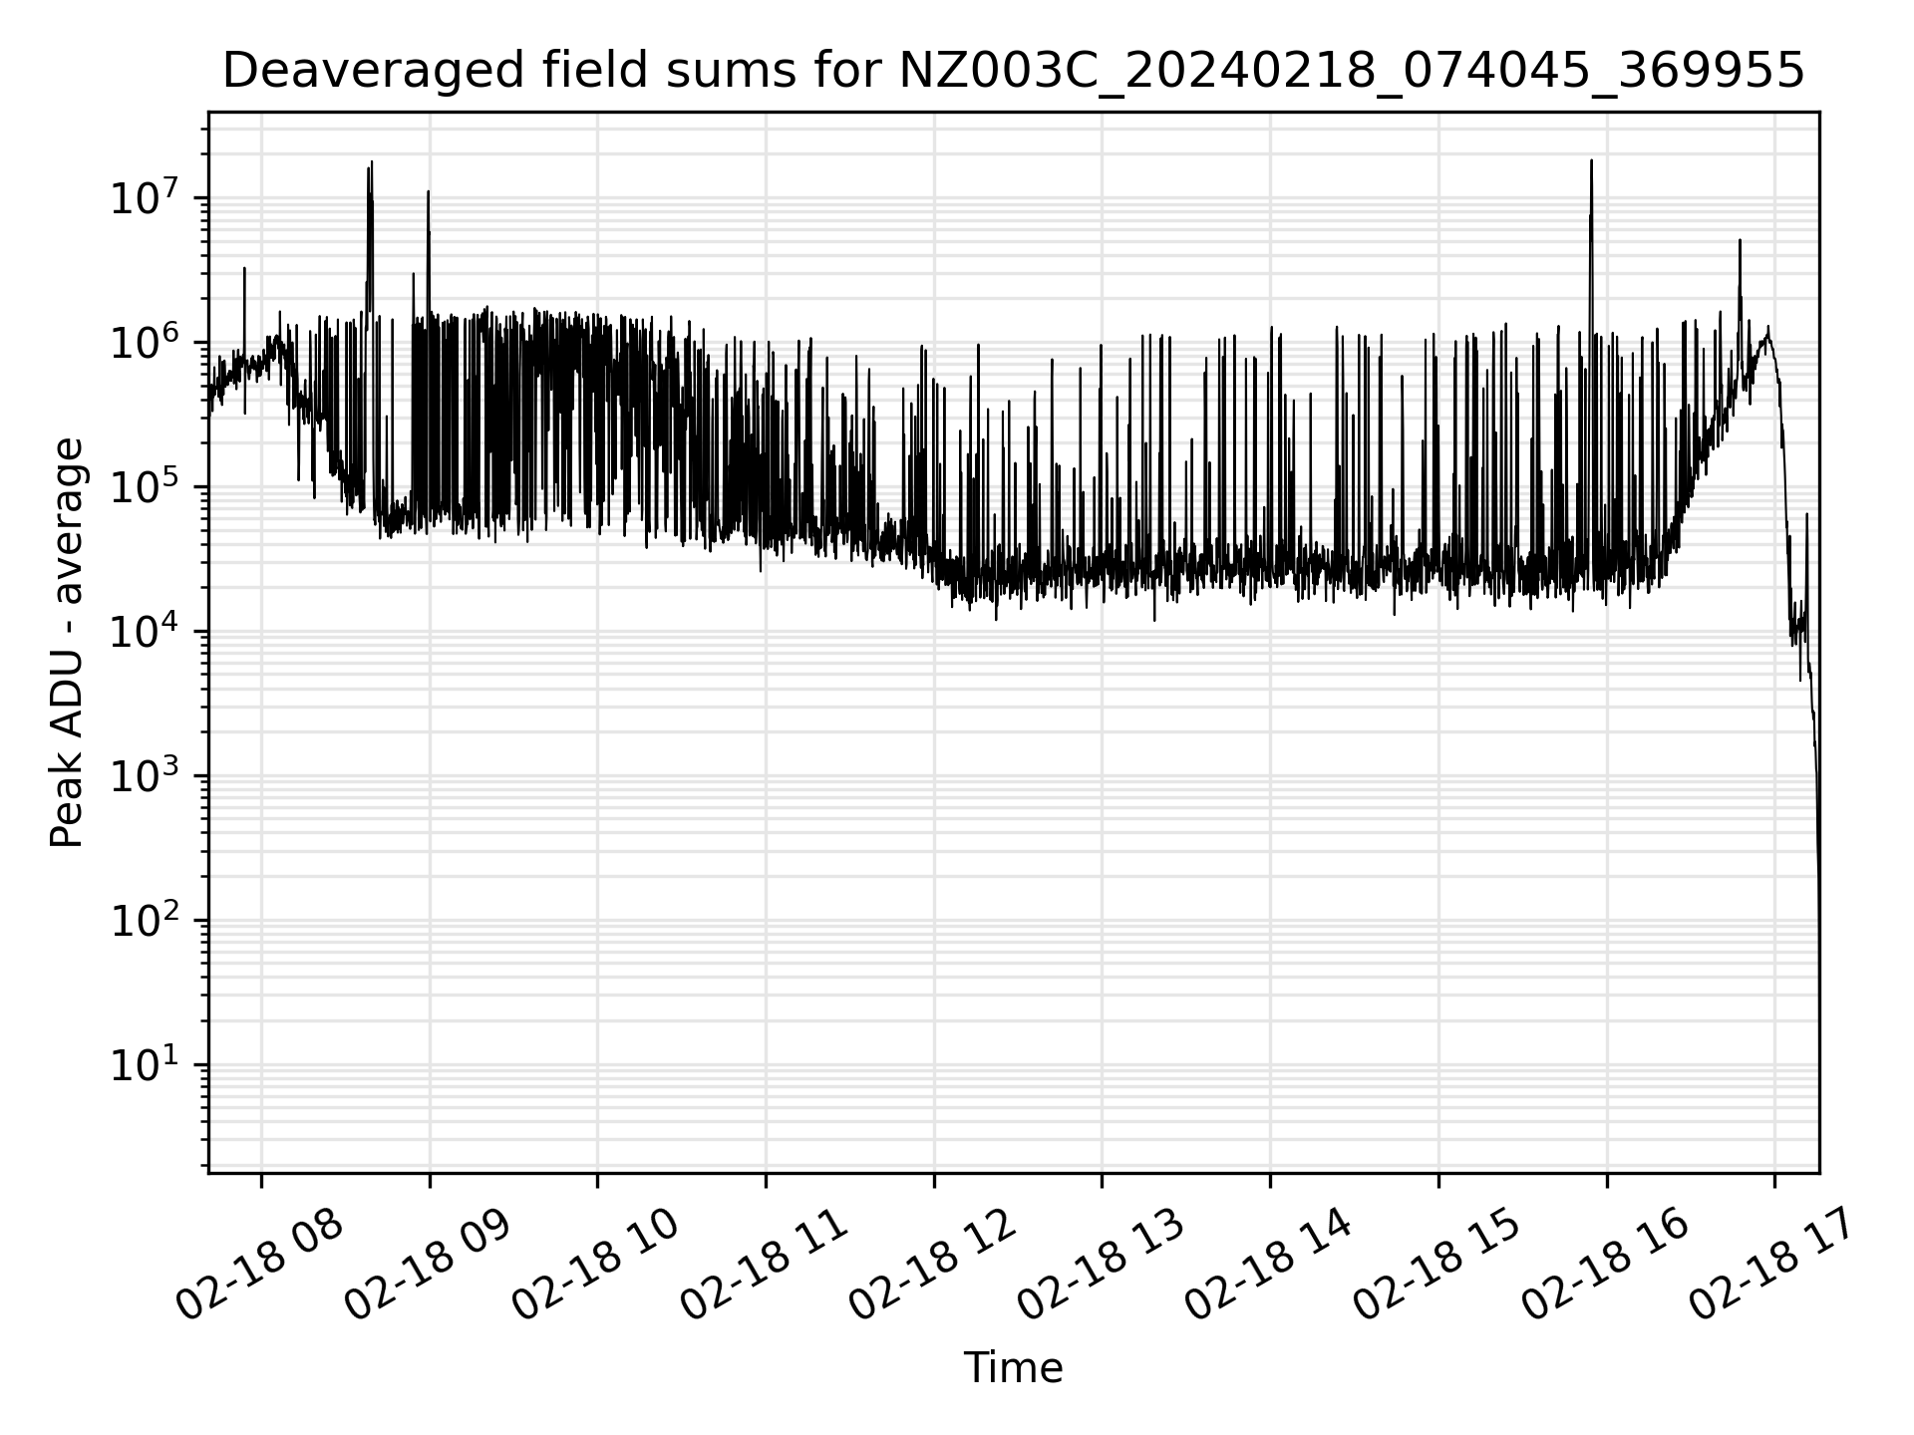Click the y tick label 10^6

pos(145,342)
